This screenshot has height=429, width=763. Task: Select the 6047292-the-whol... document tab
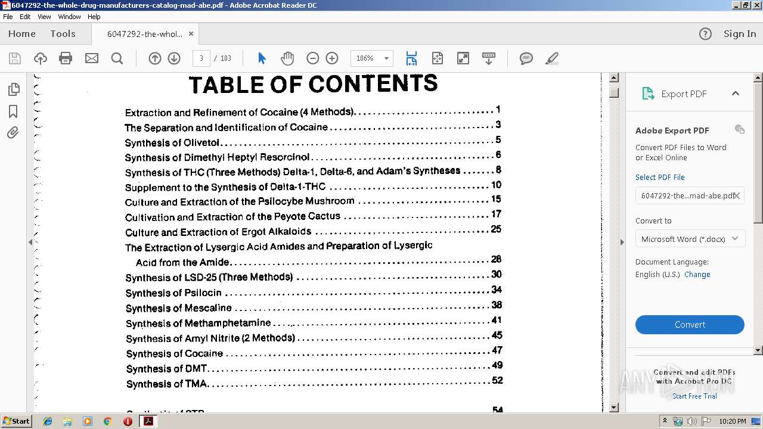click(145, 34)
